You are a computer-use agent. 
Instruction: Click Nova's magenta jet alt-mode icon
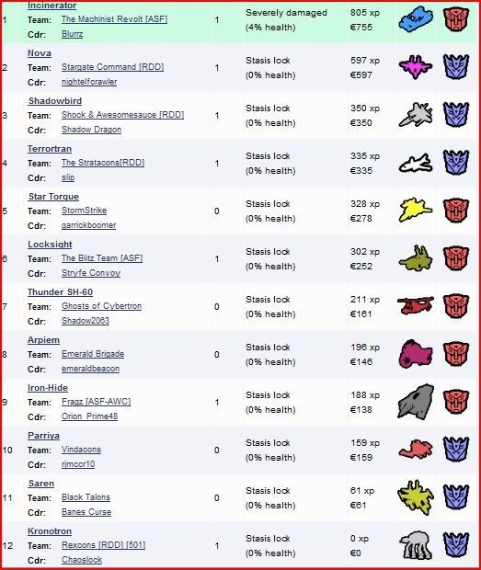click(416, 67)
